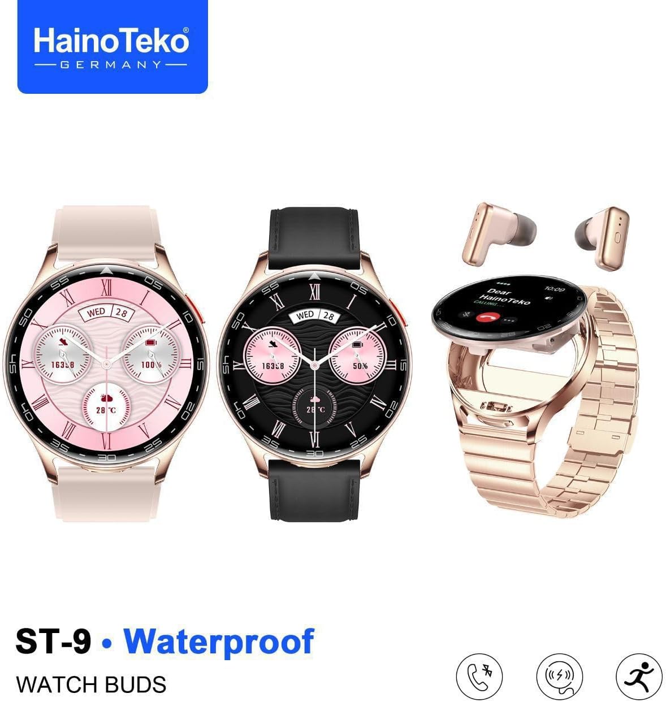Click the ST-9 model text
Viewport: 666px width, 702px height.
(x=53, y=641)
